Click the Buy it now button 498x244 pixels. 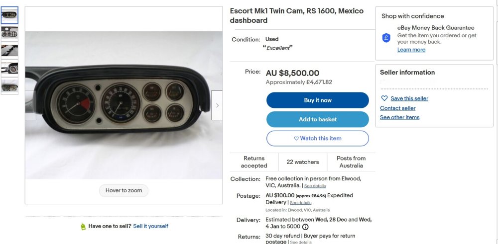(318, 100)
